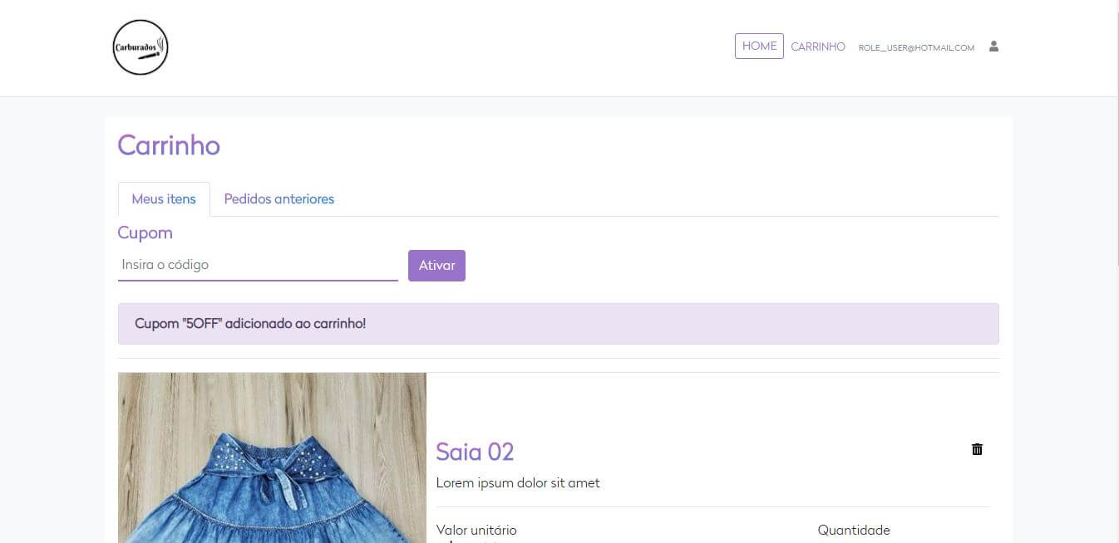Click the Lorem ipsum product description
The height and width of the screenshot is (543, 1119).
click(x=517, y=483)
